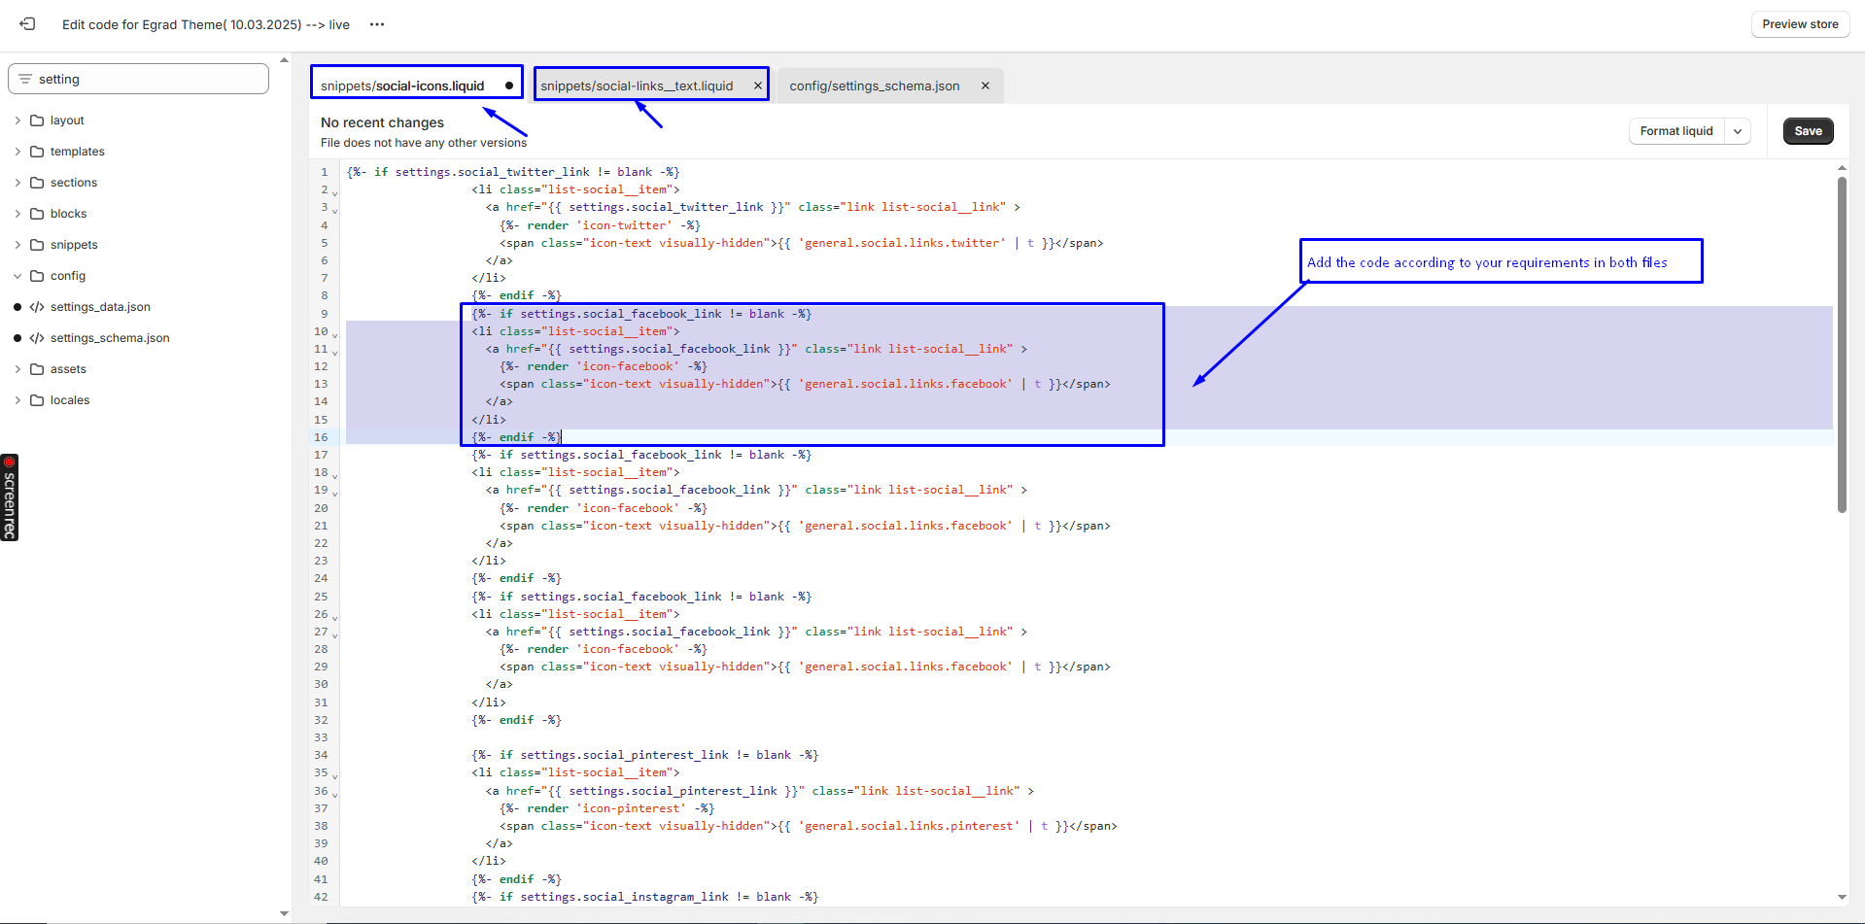Open the three-dot more actions menu
The height and width of the screenshot is (924, 1865).
point(377,24)
